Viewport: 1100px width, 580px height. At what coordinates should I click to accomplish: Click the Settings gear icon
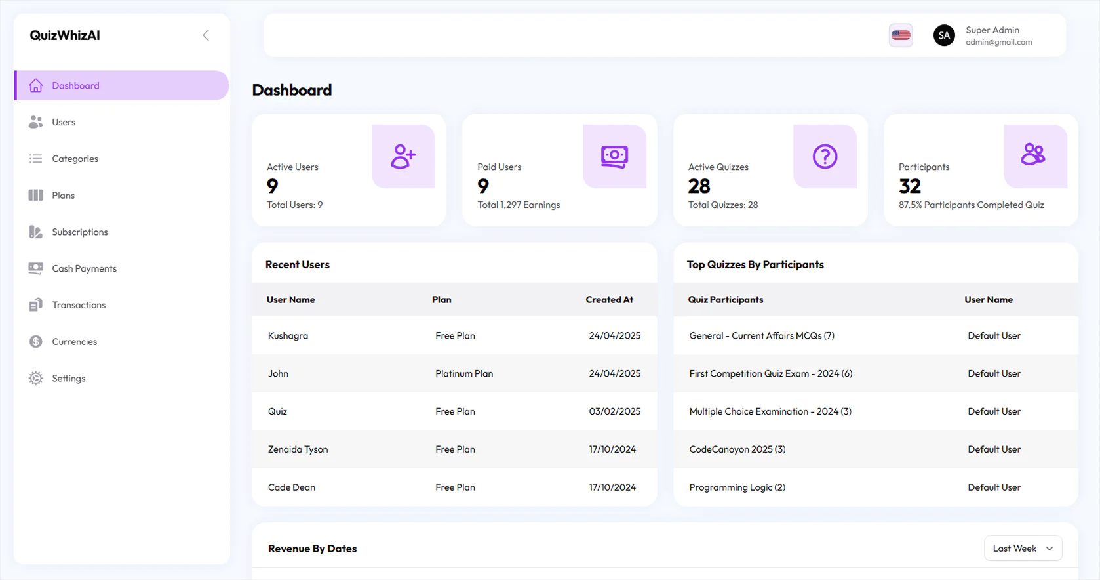pos(36,379)
